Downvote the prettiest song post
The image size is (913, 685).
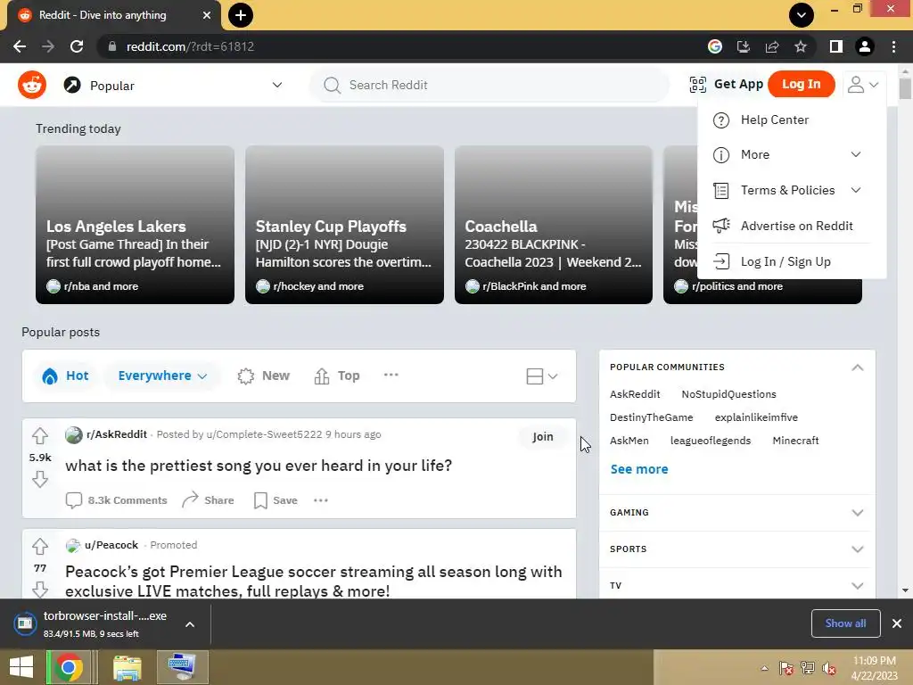click(x=40, y=479)
